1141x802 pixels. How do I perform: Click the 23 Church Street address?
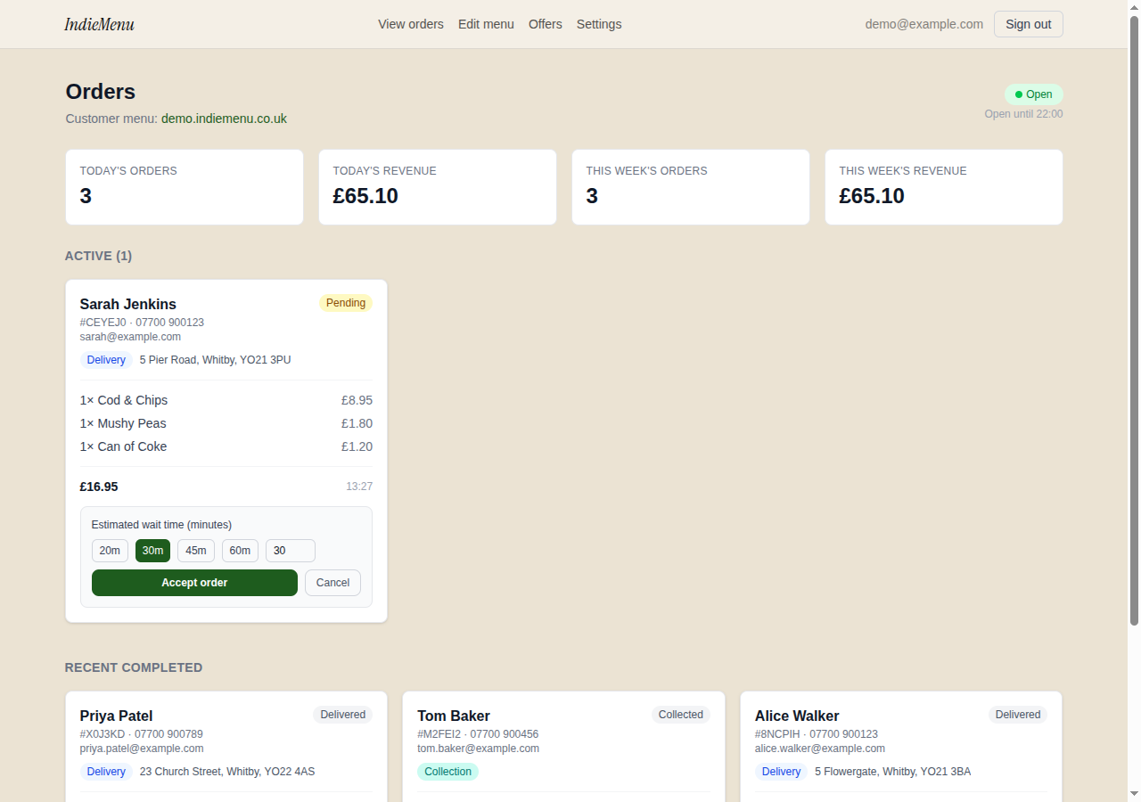click(227, 772)
